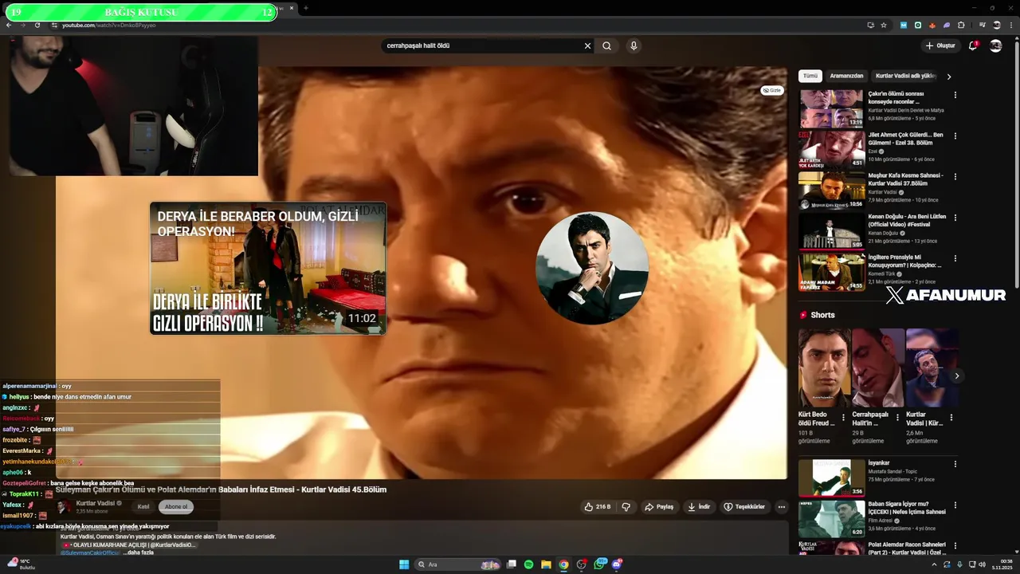Open the 'Kürt Bedo öldü Freud' short

click(x=823, y=368)
